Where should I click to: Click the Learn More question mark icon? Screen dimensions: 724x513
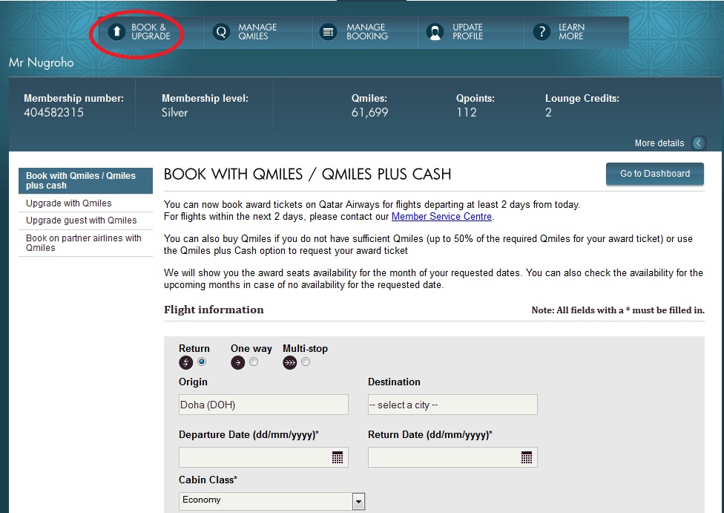click(542, 32)
